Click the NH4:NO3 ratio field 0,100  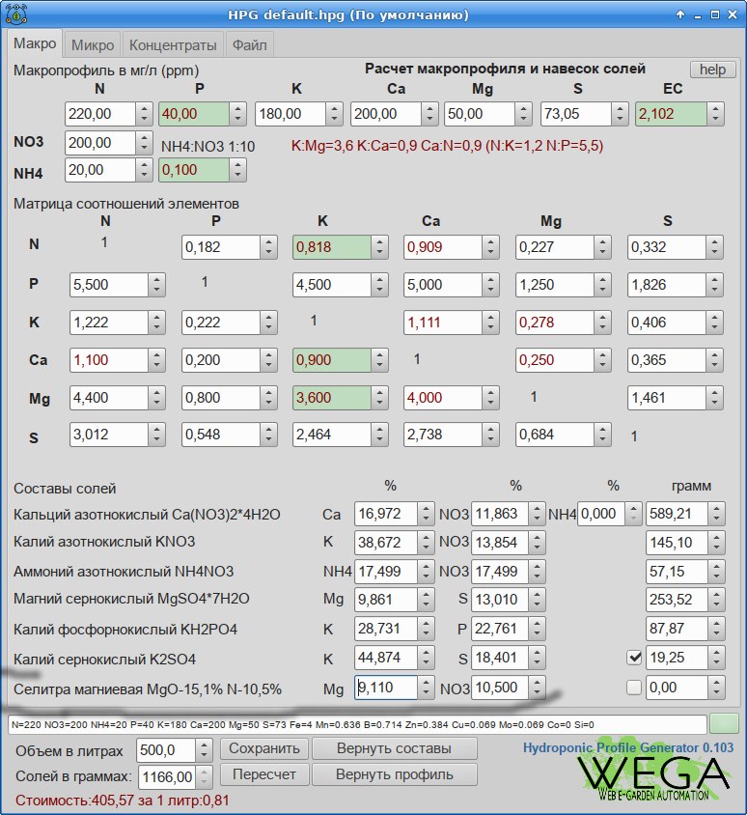(x=194, y=170)
